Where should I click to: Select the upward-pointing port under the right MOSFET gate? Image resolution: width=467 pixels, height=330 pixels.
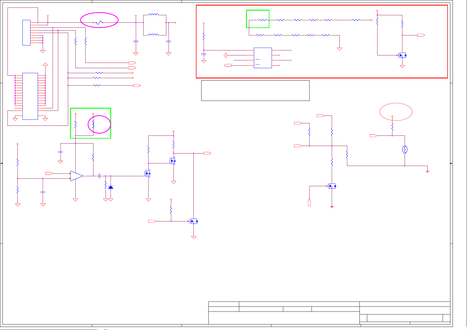pyautogui.click(x=309, y=203)
